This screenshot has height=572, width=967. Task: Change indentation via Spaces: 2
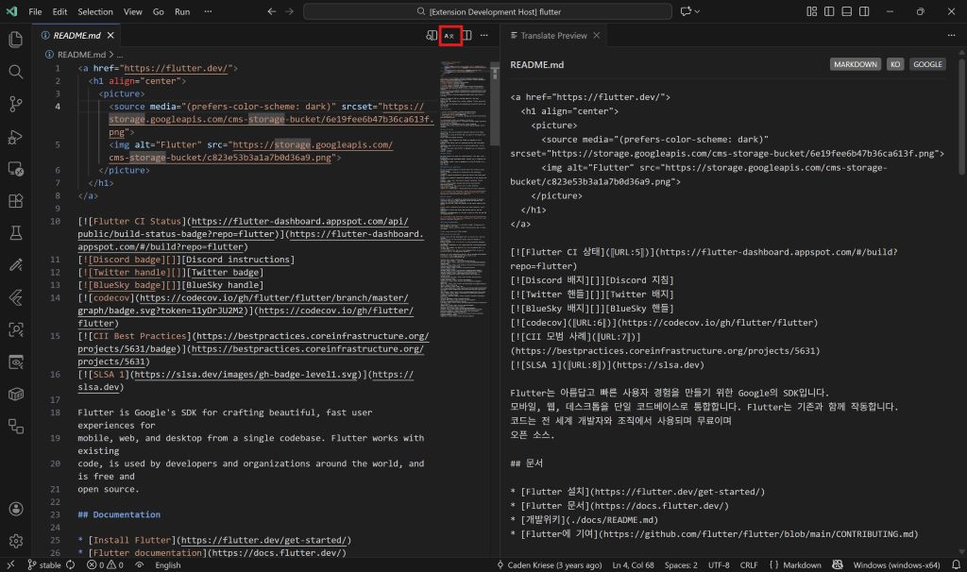coord(681,564)
